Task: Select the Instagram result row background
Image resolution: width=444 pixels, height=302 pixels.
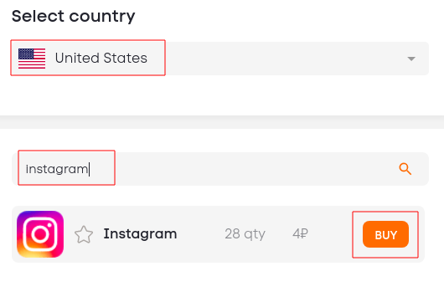Action: [x=218, y=234]
